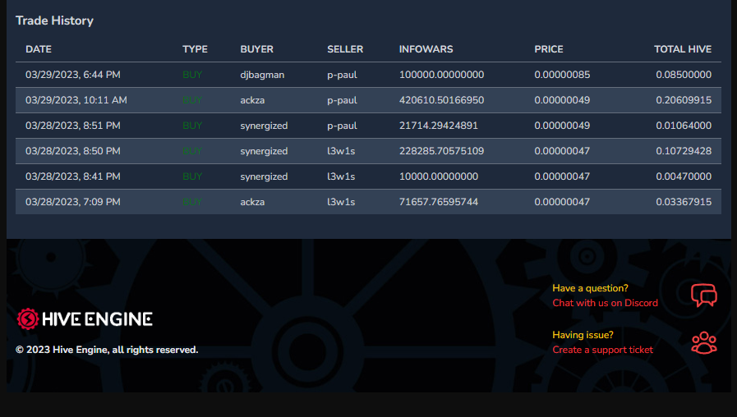This screenshot has width=737, height=417.
Task: Click BUY type in 8:50 PM row
Action: [192, 151]
